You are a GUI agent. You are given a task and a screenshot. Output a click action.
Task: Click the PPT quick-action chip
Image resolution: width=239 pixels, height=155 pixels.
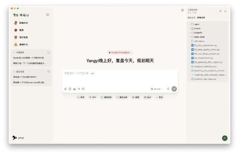click(93, 97)
